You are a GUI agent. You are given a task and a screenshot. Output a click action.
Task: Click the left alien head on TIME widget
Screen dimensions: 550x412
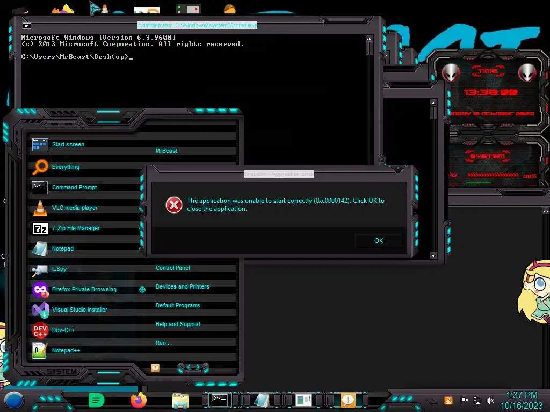tap(451, 72)
